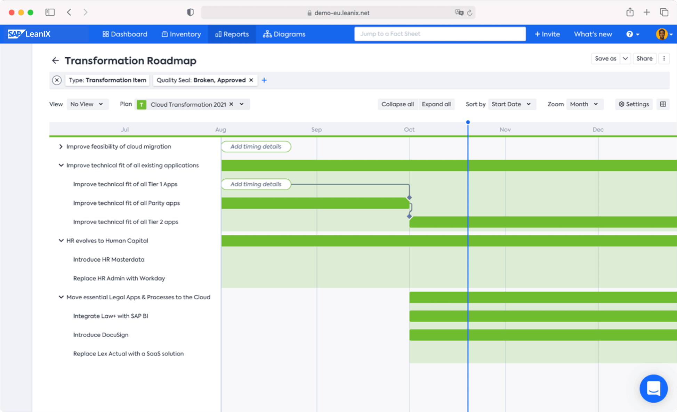
Task: Click the table layout icon beside Settings
Action: [x=663, y=104]
